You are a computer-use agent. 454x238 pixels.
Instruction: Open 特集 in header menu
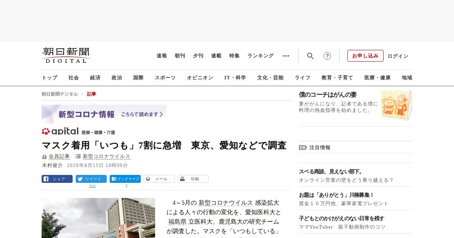click(235, 56)
